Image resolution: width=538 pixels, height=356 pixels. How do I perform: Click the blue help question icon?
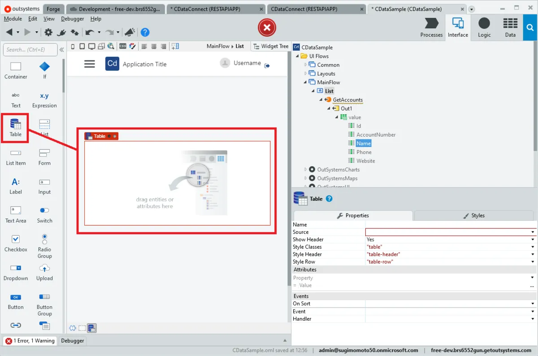pyautogui.click(x=145, y=32)
